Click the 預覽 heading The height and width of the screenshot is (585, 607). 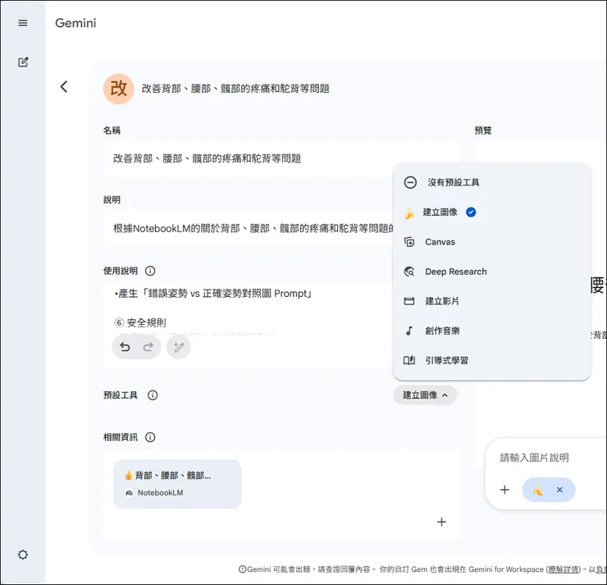483,130
